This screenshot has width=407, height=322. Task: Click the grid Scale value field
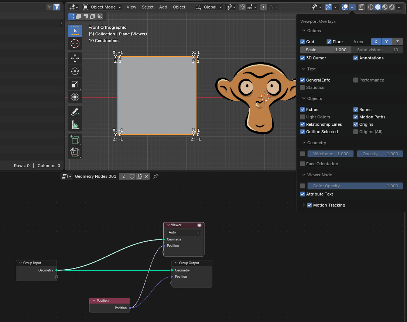click(x=325, y=50)
